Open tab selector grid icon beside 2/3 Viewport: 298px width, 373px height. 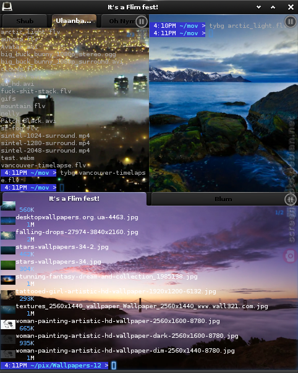(x=142, y=35)
